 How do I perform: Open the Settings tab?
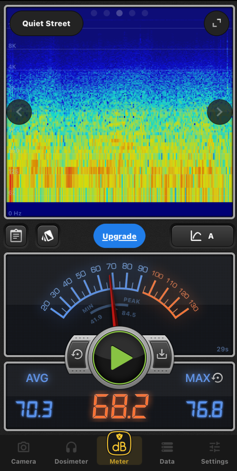click(215, 453)
